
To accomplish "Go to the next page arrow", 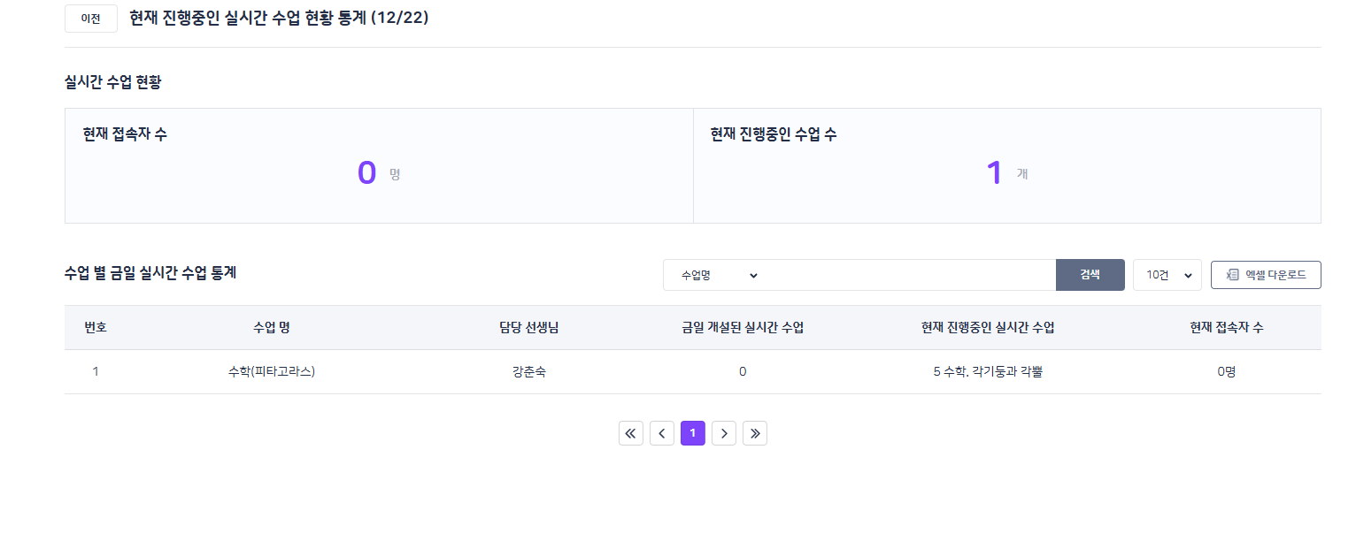I will pyautogui.click(x=724, y=433).
